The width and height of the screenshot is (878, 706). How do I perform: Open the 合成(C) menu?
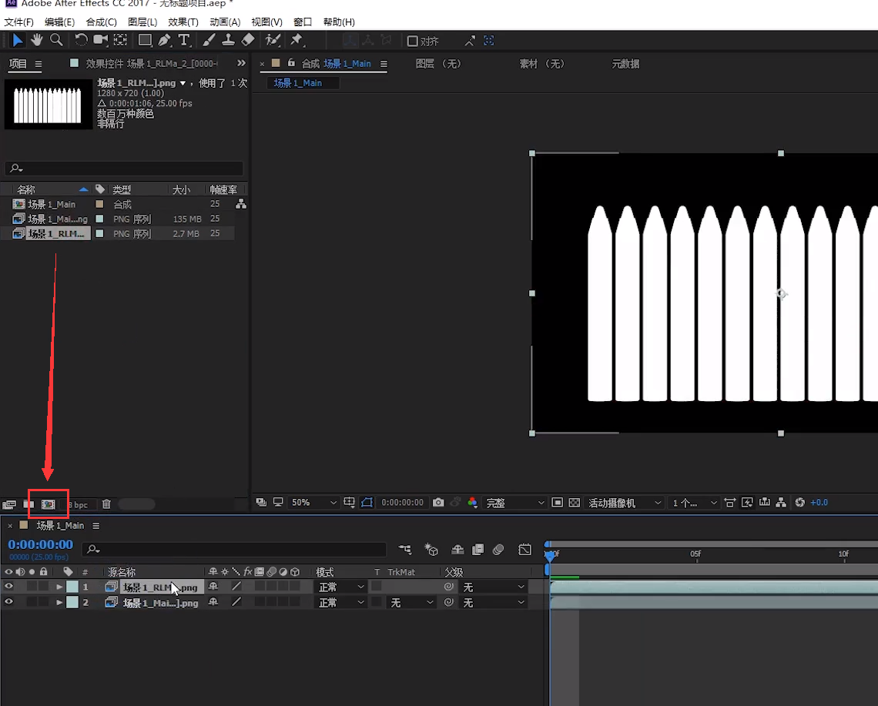point(101,22)
